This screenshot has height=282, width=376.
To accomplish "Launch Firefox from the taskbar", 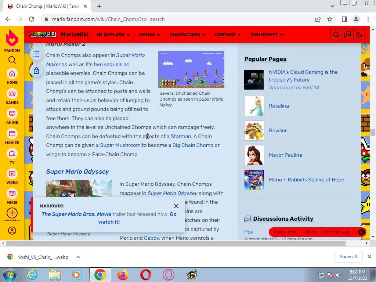I will (123, 275).
